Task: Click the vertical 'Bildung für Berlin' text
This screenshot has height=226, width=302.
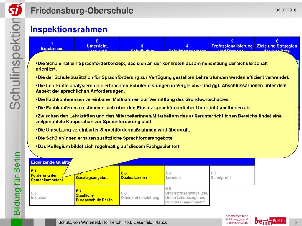Action: tap(17, 183)
